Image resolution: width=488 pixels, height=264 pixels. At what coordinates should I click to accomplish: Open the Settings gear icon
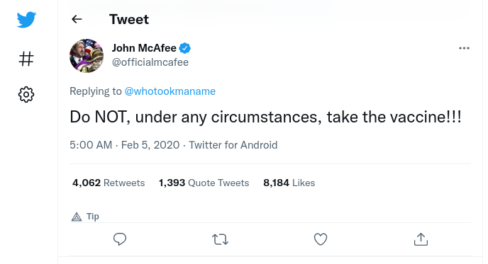click(26, 94)
